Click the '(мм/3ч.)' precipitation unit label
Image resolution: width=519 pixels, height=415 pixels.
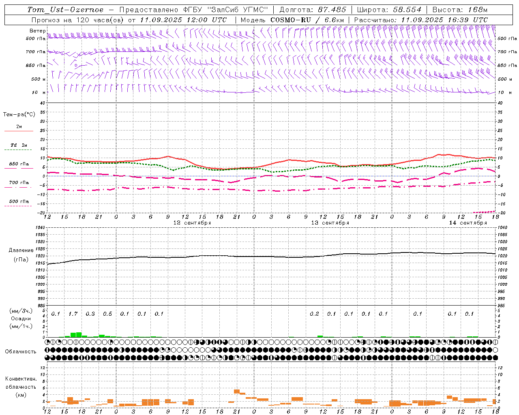21,311
